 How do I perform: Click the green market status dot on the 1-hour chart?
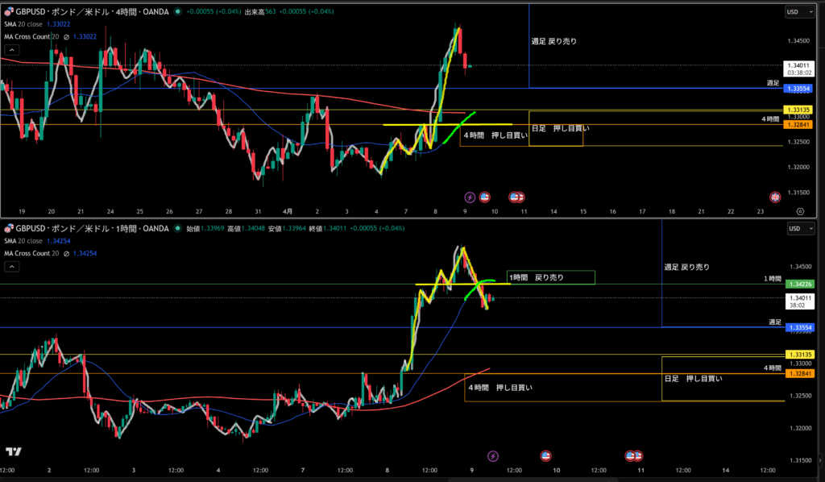tap(177, 229)
